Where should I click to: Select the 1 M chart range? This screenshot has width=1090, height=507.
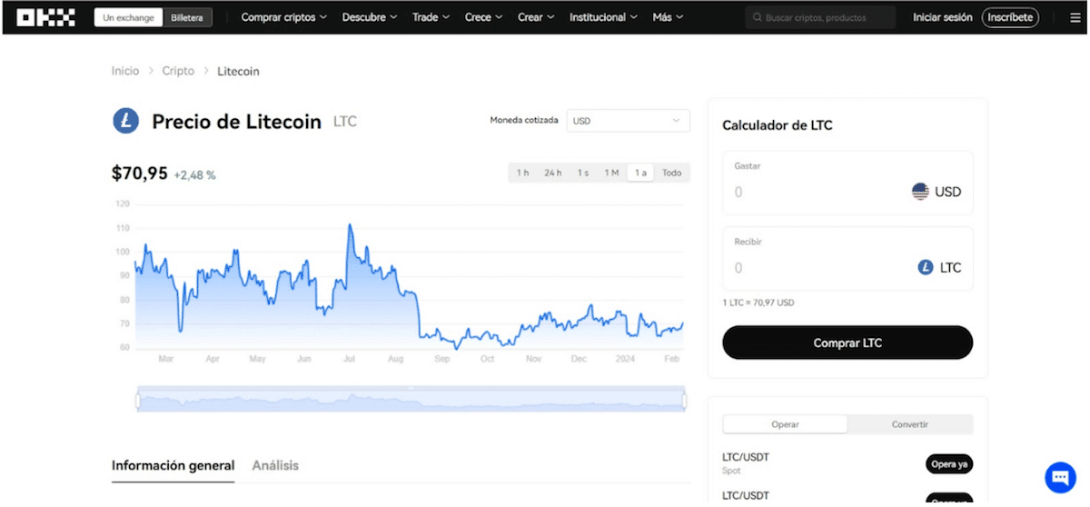pyautogui.click(x=611, y=173)
